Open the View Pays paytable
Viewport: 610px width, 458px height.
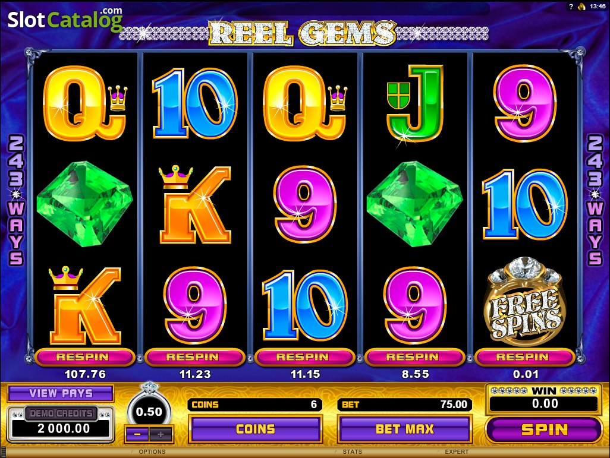point(61,393)
